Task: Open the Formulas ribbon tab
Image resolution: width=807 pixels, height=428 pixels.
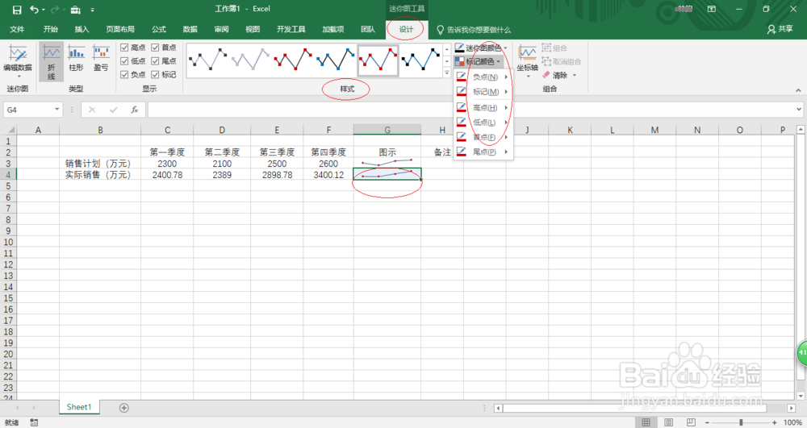Action: coord(159,29)
